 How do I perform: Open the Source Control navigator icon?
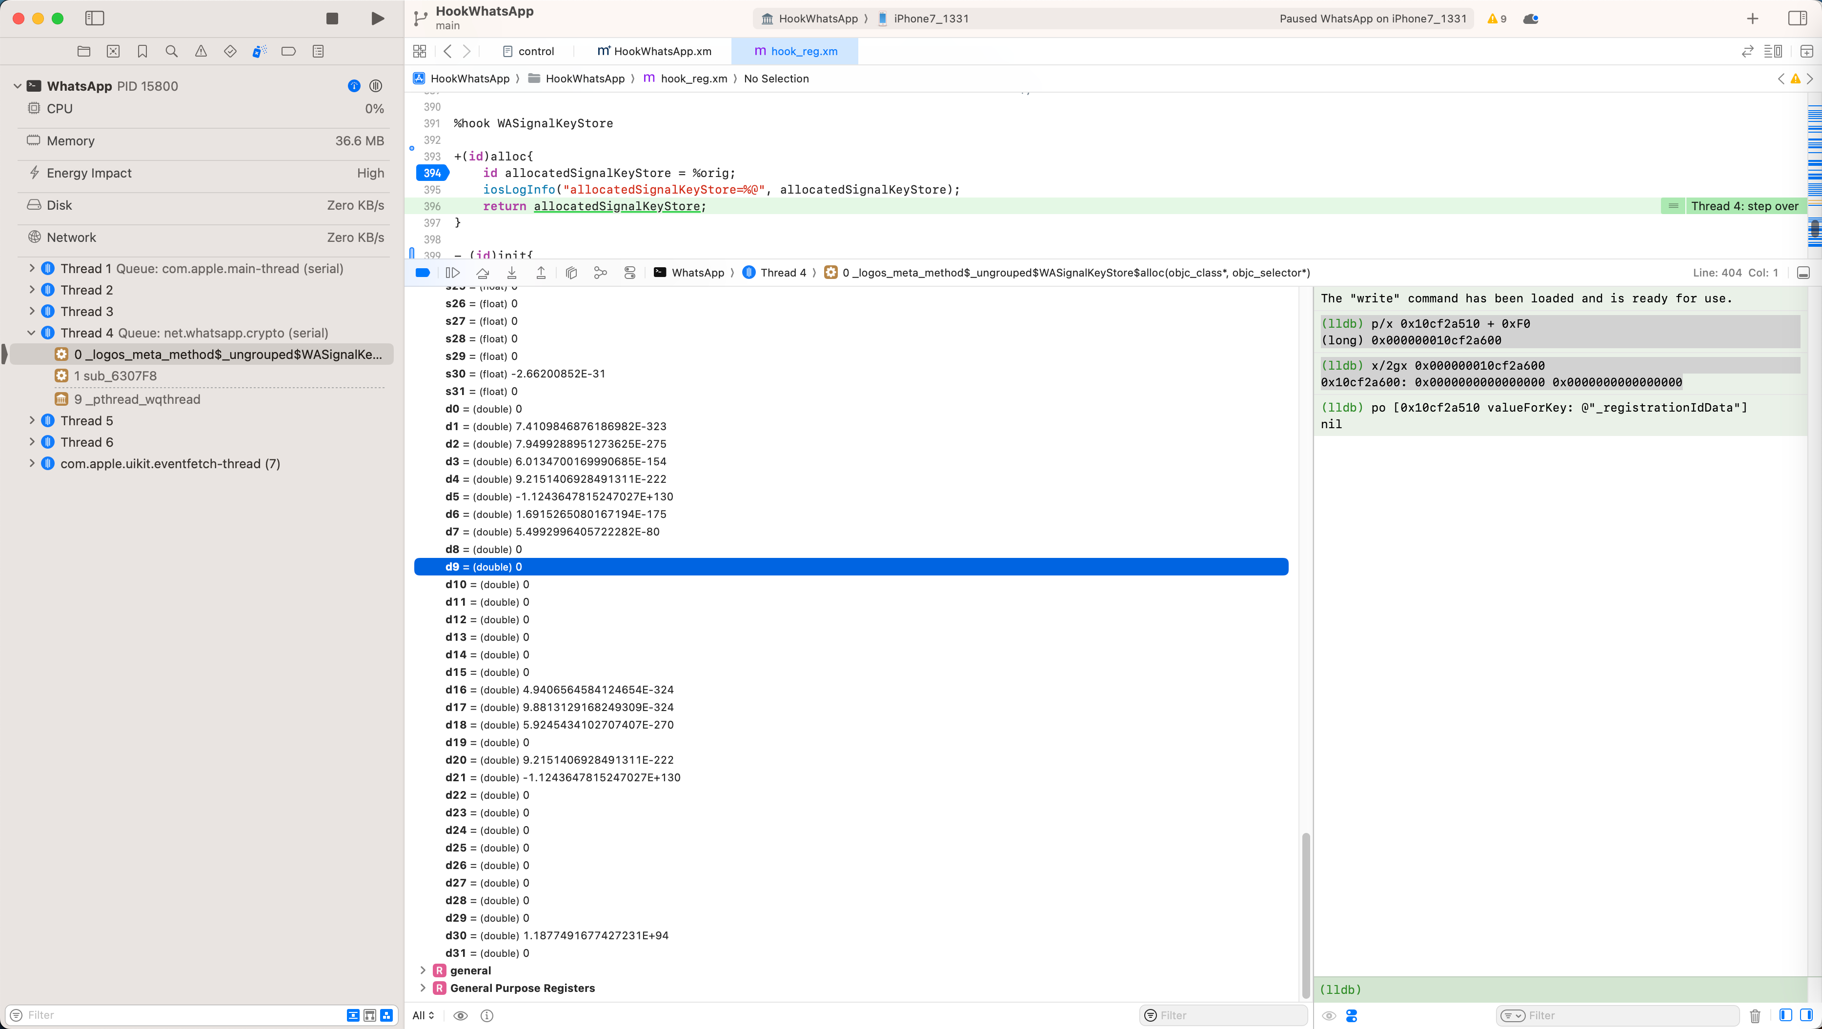click(113, 51)
